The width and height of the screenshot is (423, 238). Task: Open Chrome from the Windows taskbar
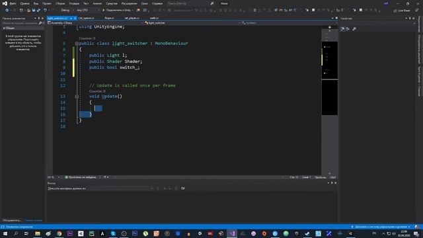[59, 233]
